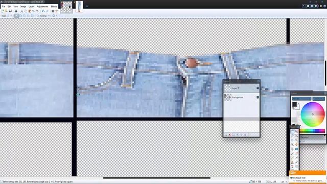Add new layer in Layers panel

tap(226, 135)
